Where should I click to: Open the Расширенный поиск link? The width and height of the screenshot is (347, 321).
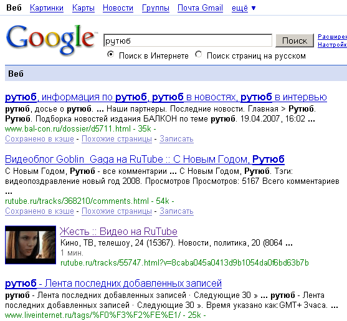pyautogui.click(x=332, y=37)
